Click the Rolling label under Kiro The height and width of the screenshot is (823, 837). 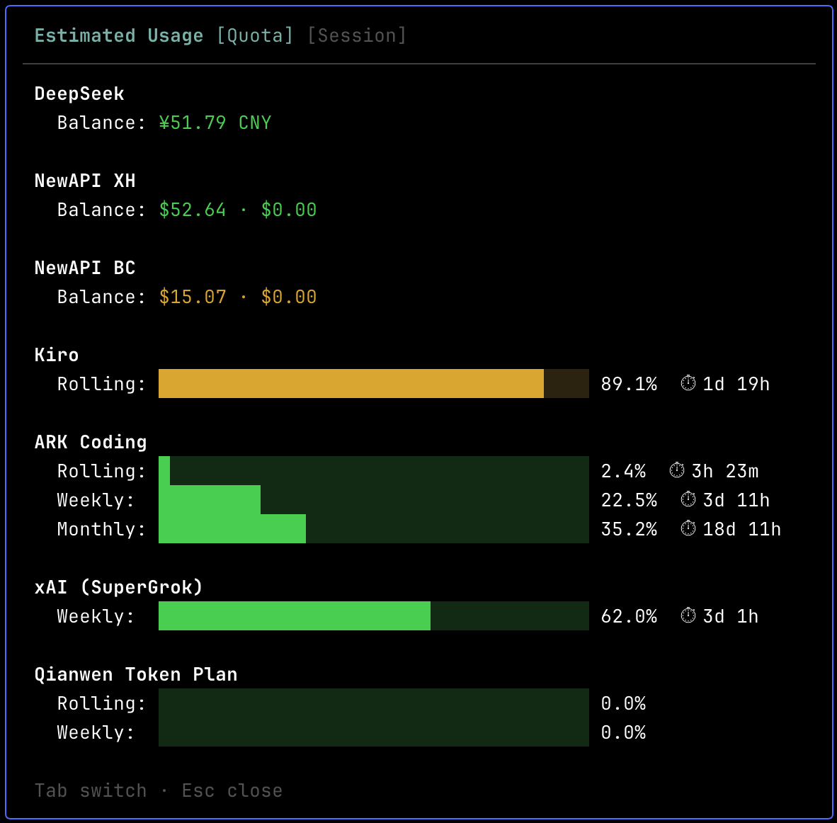(101, 384)
